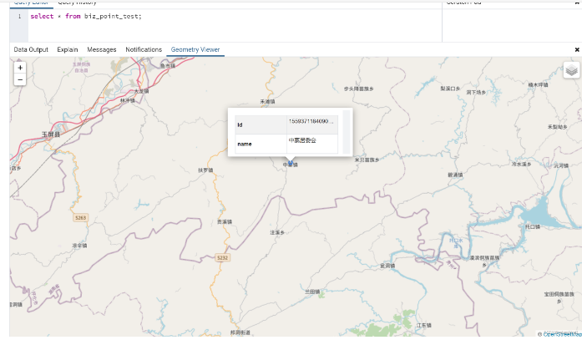582x340 pixels.
Task: Click the popup scrollbar
Action: (x=347, y=132)
